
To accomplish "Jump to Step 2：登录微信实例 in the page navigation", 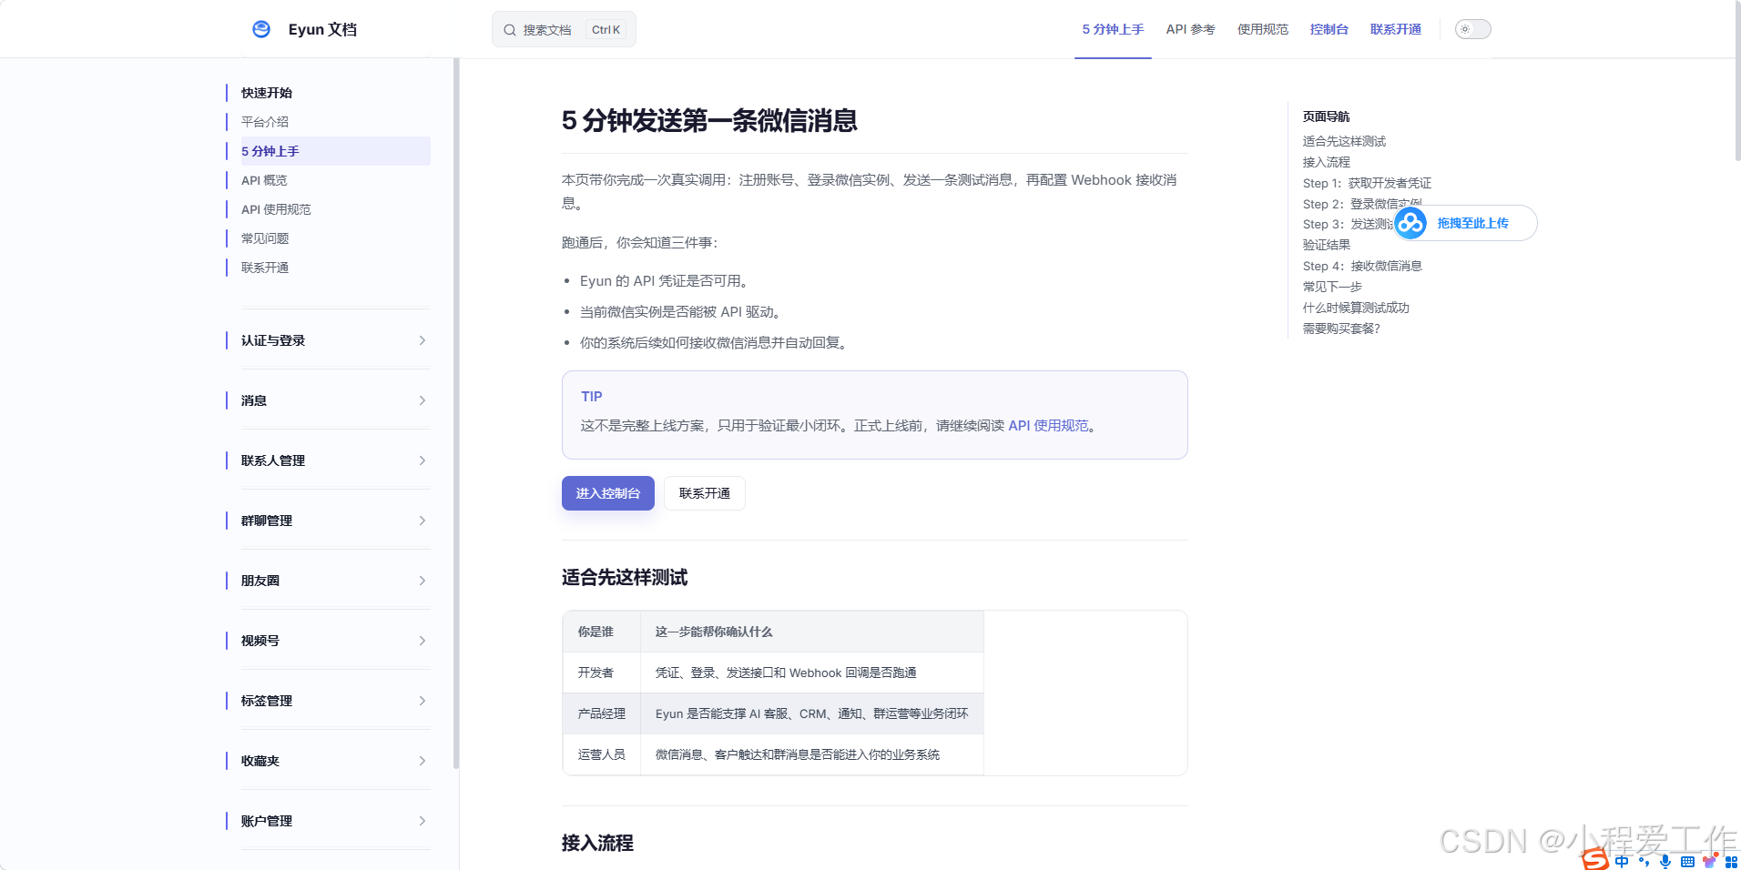I will click(x=1362, y=203).
